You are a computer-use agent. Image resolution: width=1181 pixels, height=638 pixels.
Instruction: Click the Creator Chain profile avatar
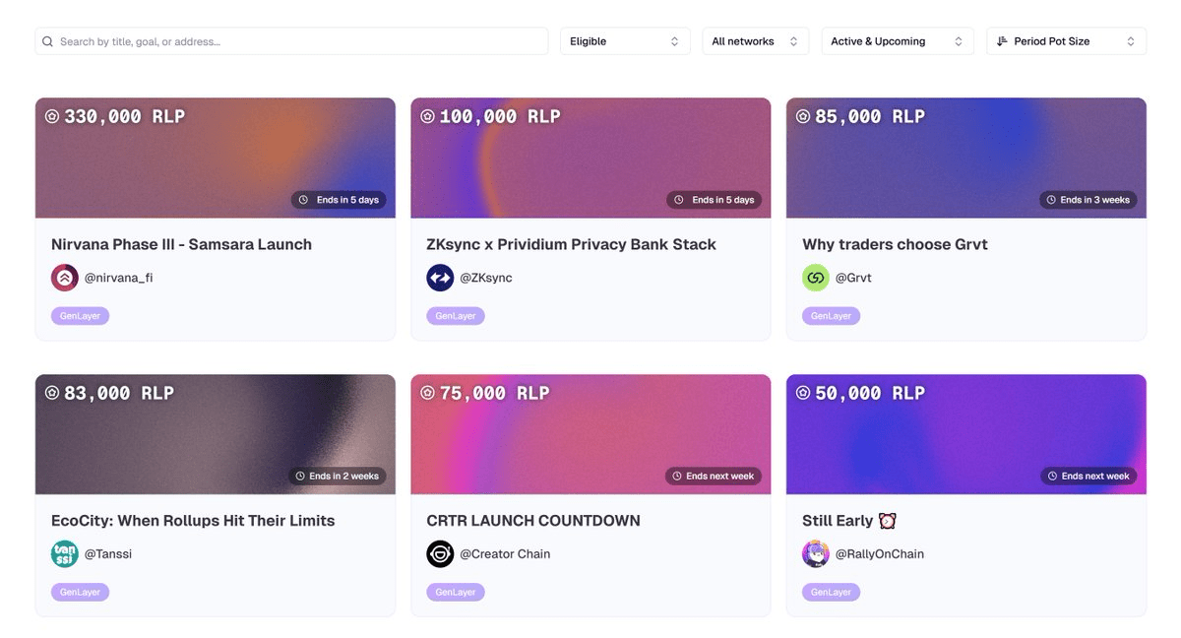(x=440, y=553)
